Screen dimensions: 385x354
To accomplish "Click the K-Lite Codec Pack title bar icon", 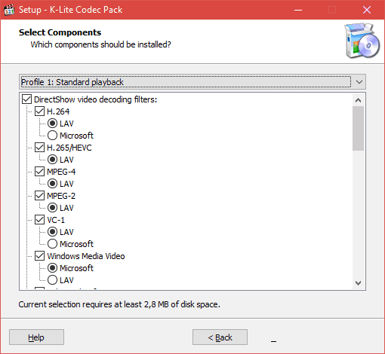I will pyautogui.click(x=9, y=10).
